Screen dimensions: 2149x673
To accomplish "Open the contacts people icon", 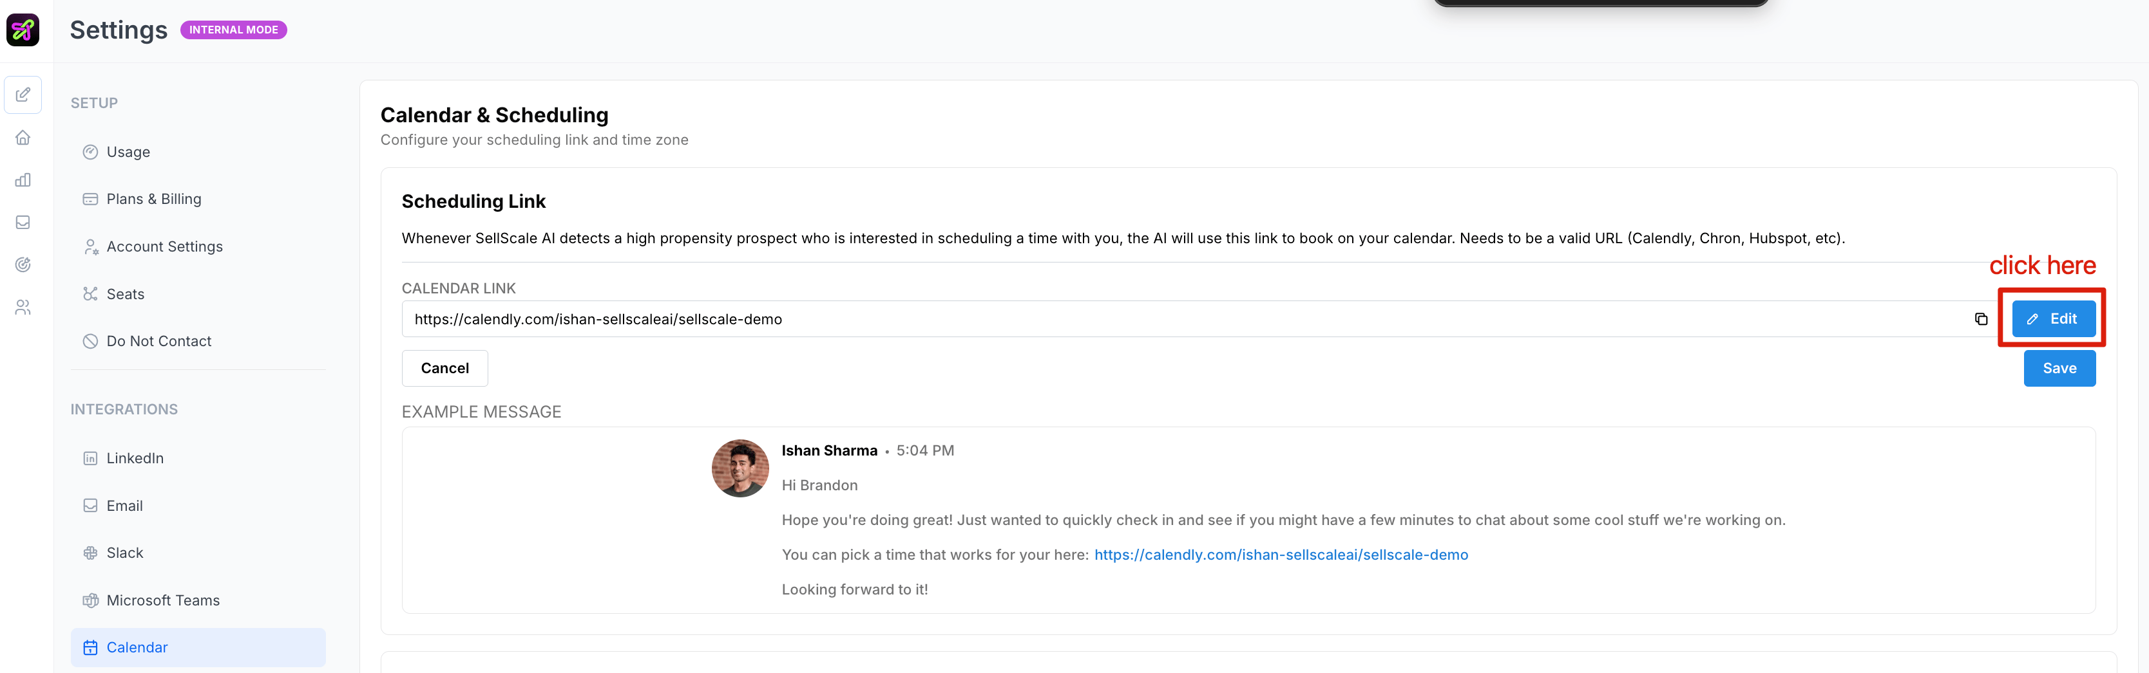I will point(23,308).
